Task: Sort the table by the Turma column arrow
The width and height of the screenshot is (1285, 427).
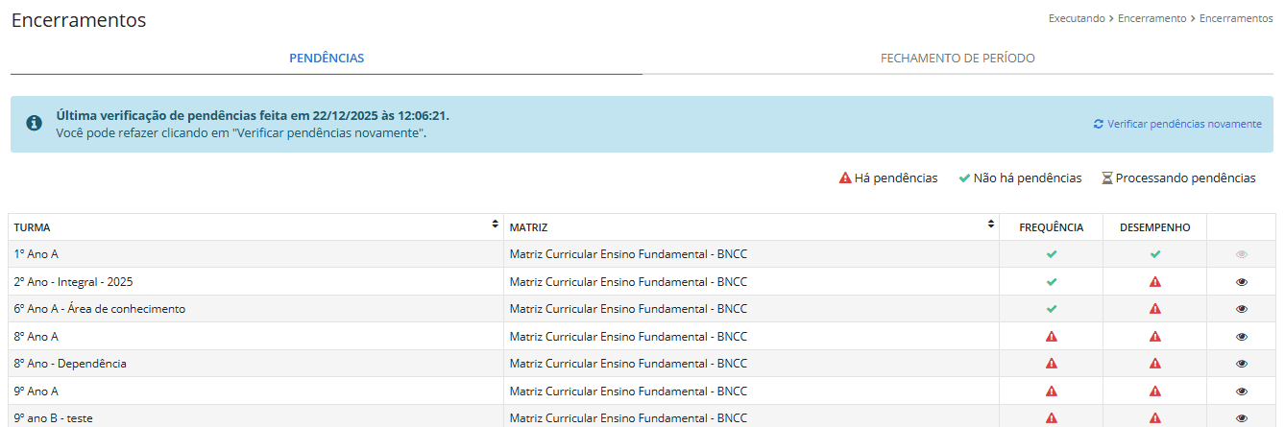Action: [x=495, y=225]
